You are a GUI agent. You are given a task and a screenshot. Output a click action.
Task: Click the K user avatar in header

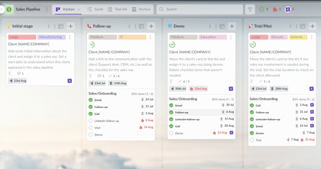[288, 10]
